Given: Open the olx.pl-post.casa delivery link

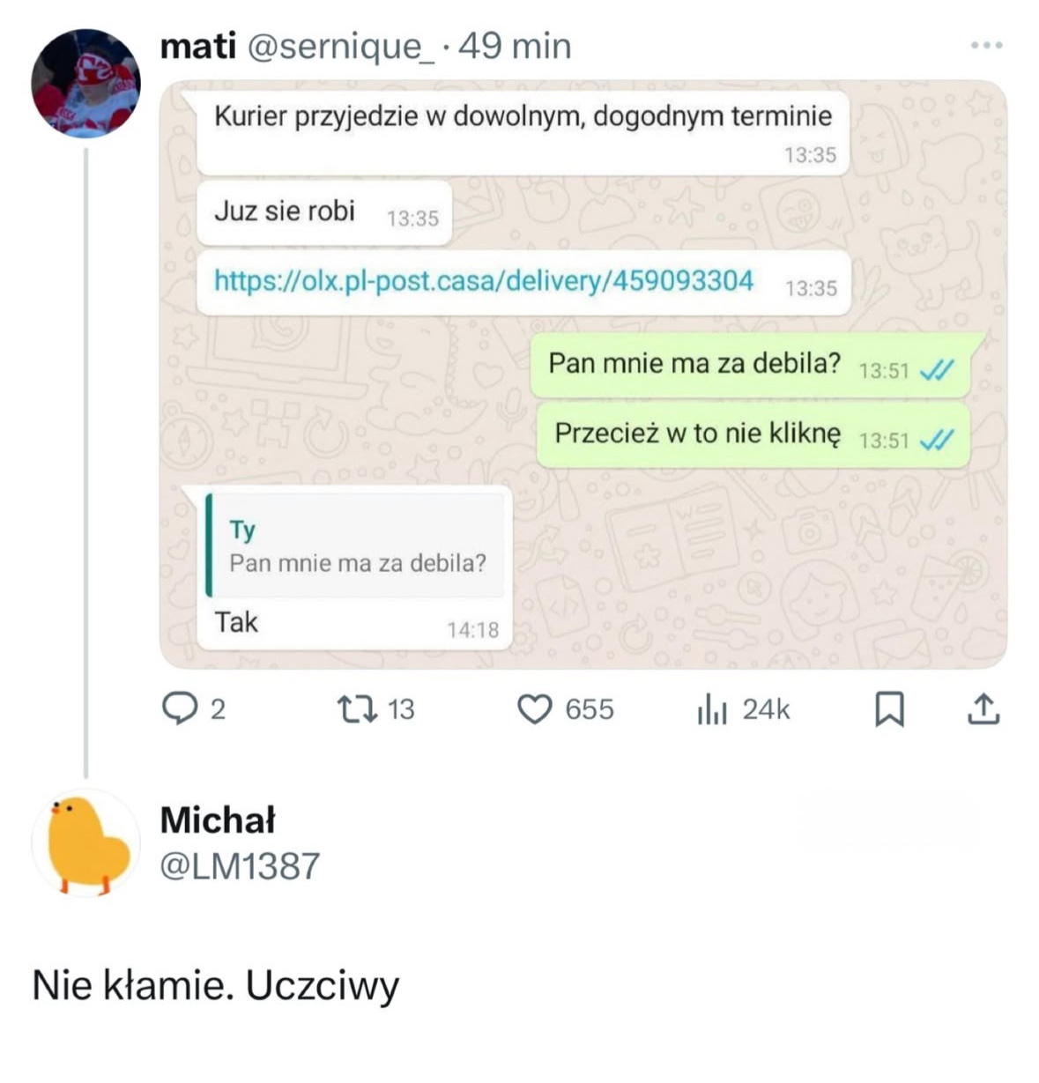Looking at the screenshot, I should click(481, 284).
